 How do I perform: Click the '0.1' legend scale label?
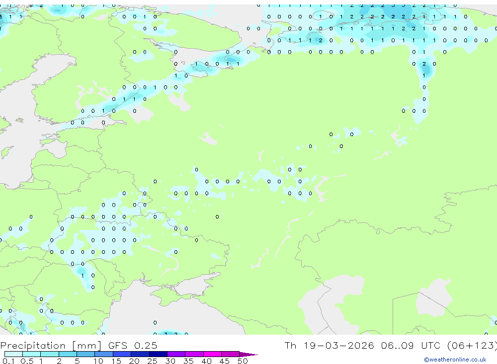point(8,361)
